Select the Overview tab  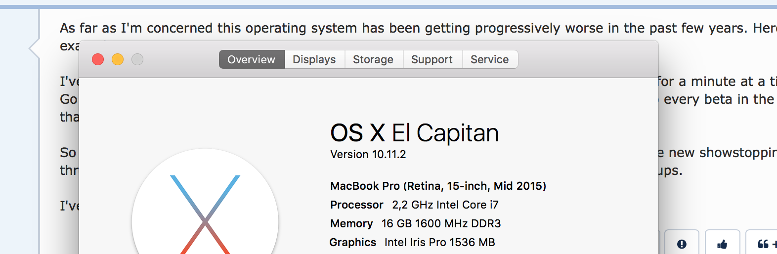(x=251, y=59)
